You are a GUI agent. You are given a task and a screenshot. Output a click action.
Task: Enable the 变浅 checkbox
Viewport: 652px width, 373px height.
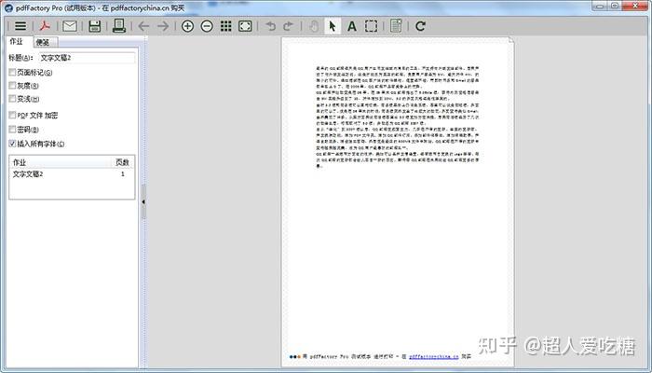click(12, 99)
